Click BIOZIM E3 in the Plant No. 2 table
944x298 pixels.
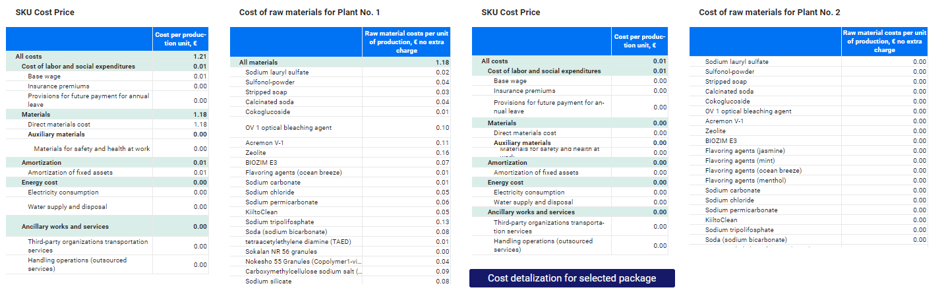[721, 140]
